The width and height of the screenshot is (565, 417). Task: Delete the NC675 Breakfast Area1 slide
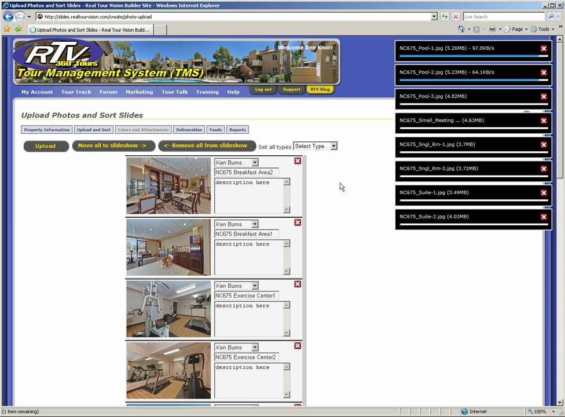click(298, 223)
